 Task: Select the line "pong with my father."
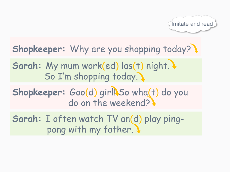click(90, 130)
